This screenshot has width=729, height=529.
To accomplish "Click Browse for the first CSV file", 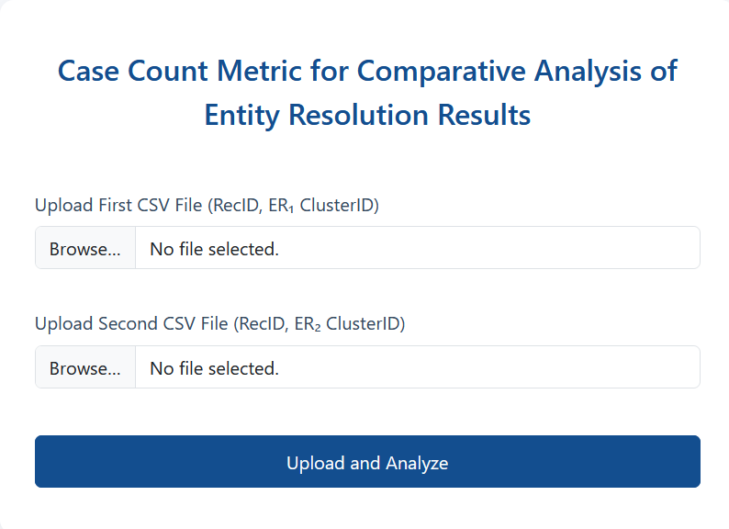I will point(84,249).
